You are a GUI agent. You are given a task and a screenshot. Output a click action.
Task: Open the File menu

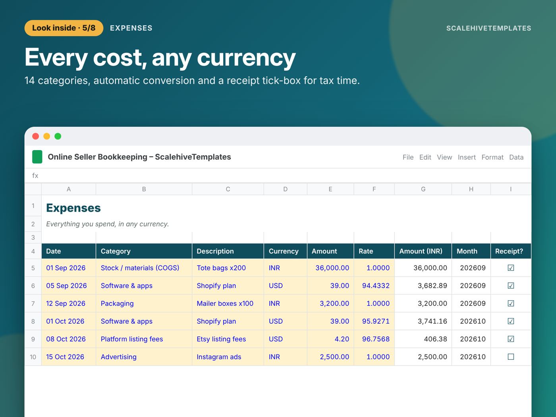coord(408,157)
